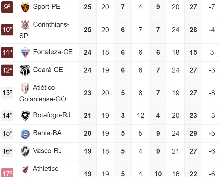The height and width of the screenshot is (178, 224).
Task: Open the Botafogo-RJ team name
Action: pyautogui.click(x=52, y=115)
